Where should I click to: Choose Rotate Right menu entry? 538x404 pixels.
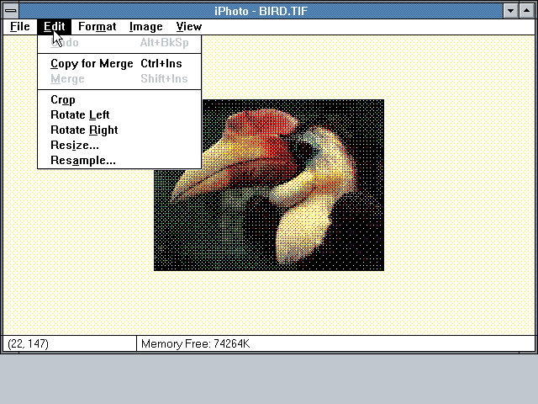tap(119, 130)
